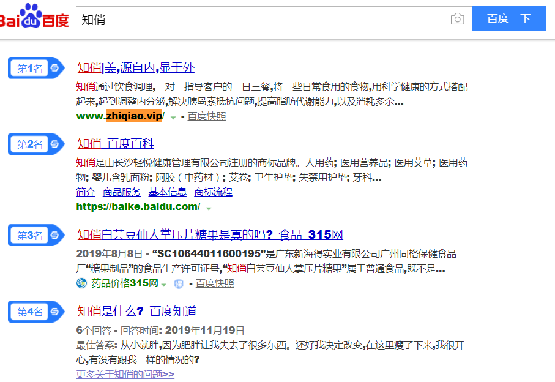
Task: Expand dropdown arrow after www.zhiqiao.vip
Action: (x=173, y=118)
